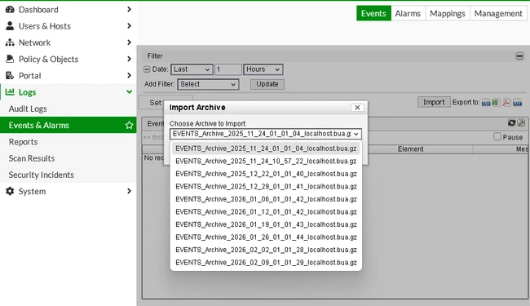Viewport: 530px width, 306px height.
Task: Click the Dashboard gauge icon
Action: (10, 10)
